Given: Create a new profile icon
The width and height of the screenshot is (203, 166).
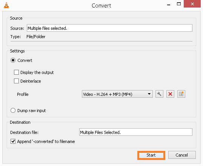Looking at the screenshot, I should click(x=181, y=94).
